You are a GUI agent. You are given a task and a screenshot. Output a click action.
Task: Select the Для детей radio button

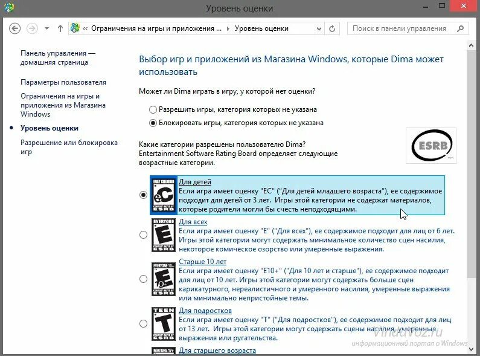click(143, 195)
